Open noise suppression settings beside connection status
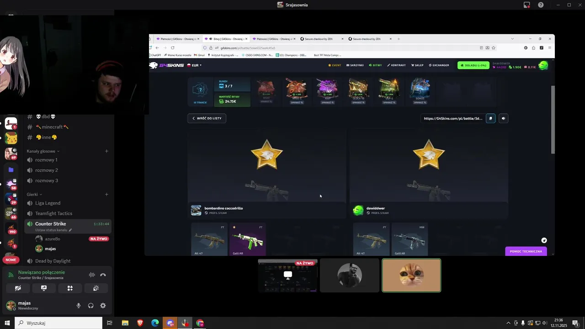This screenshot has height=329, width=585. 92,275
